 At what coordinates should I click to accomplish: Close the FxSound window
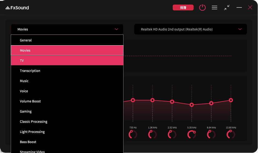[250, 7]
